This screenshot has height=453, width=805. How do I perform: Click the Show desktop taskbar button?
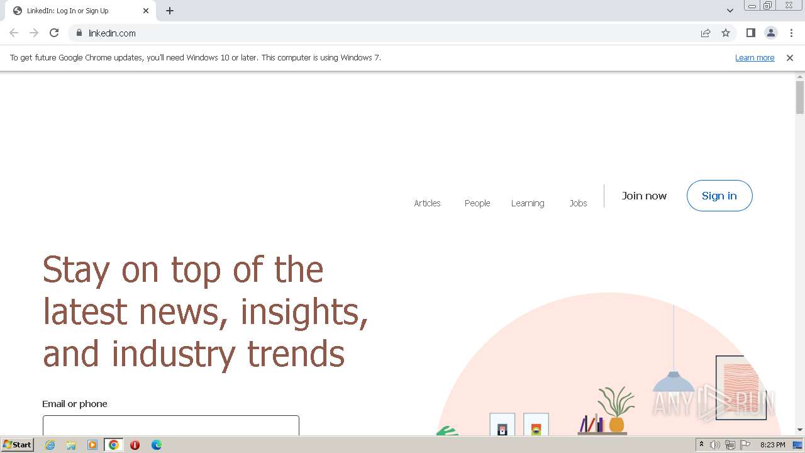tap(797, 445)
